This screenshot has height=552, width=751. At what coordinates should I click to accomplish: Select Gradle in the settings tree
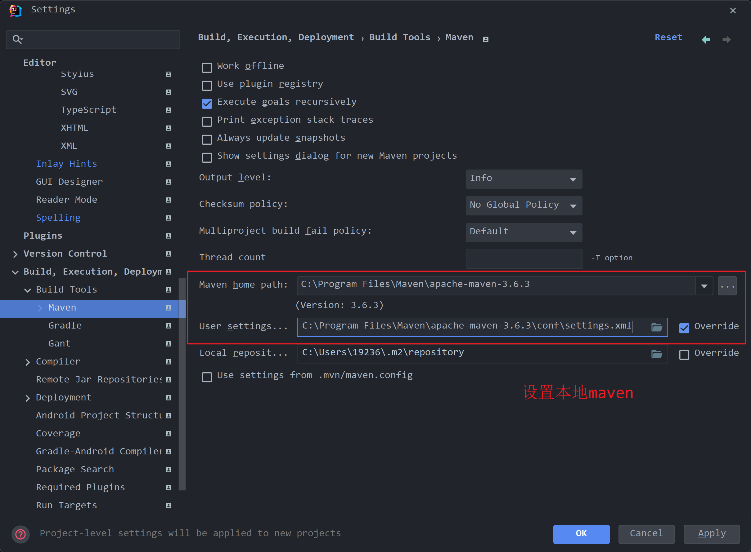click(x=65, y=325)
